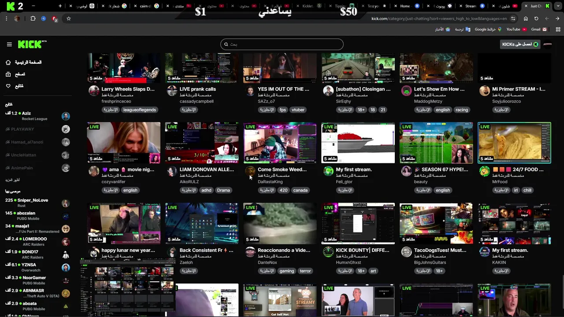
Task: Open the LOMEROOO channel in sidebar
Action: 38,242
